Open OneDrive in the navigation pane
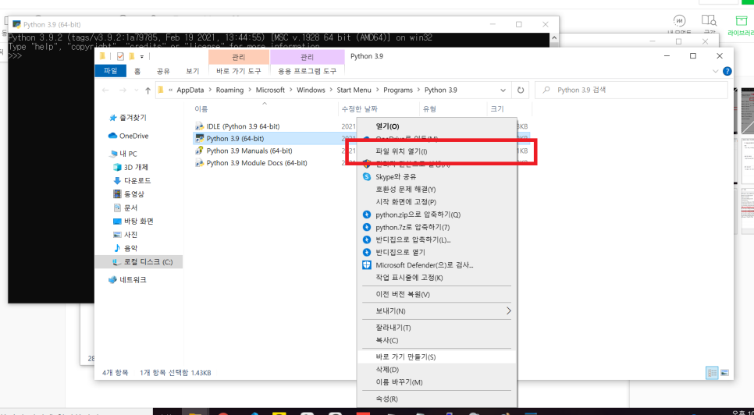Image resolution: width=754 pixels, height=415 pixels. click(128, 136)
